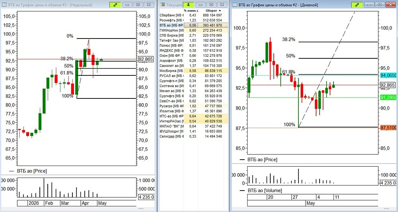
Task: Click the chart icon in the weekly window title
Action: (4, 5)
